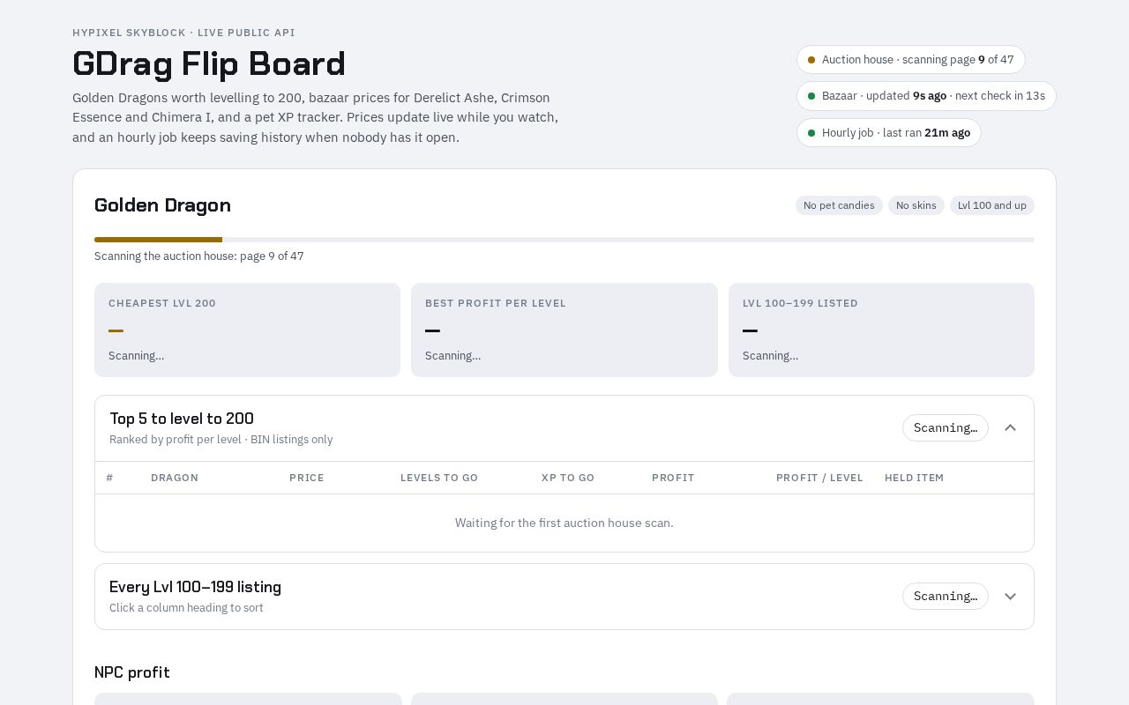Click the Lvl 100 and up chip

click(x=991, y=205)
